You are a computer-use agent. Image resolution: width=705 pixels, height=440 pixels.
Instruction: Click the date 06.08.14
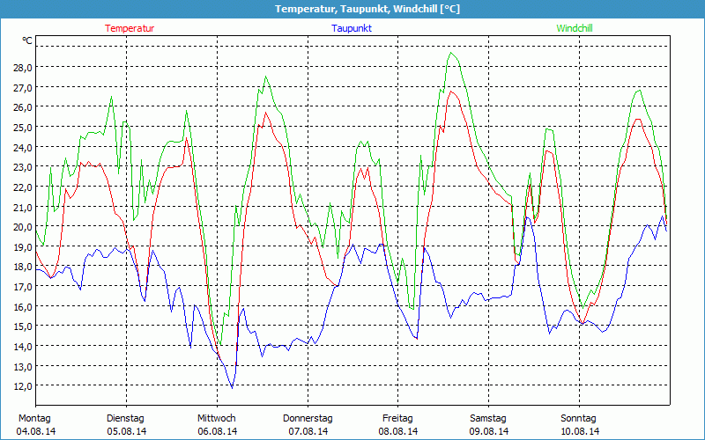point(217,431)
